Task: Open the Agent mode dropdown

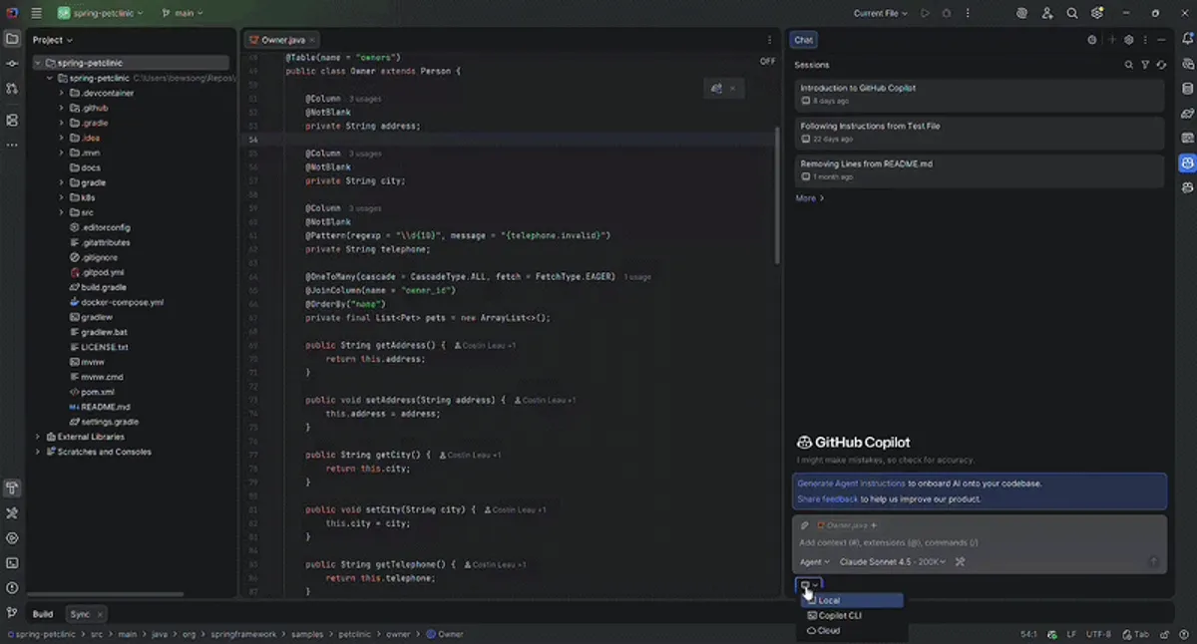Action: tap(814, 562)
